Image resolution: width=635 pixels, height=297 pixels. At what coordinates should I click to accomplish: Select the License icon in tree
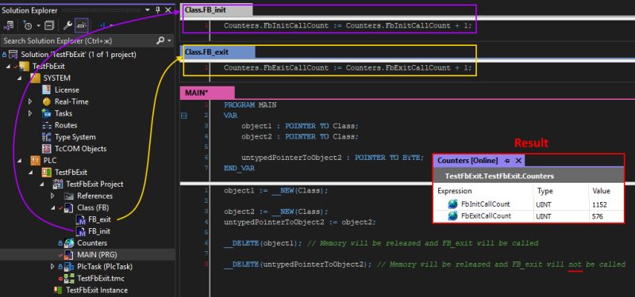(47, 89)
